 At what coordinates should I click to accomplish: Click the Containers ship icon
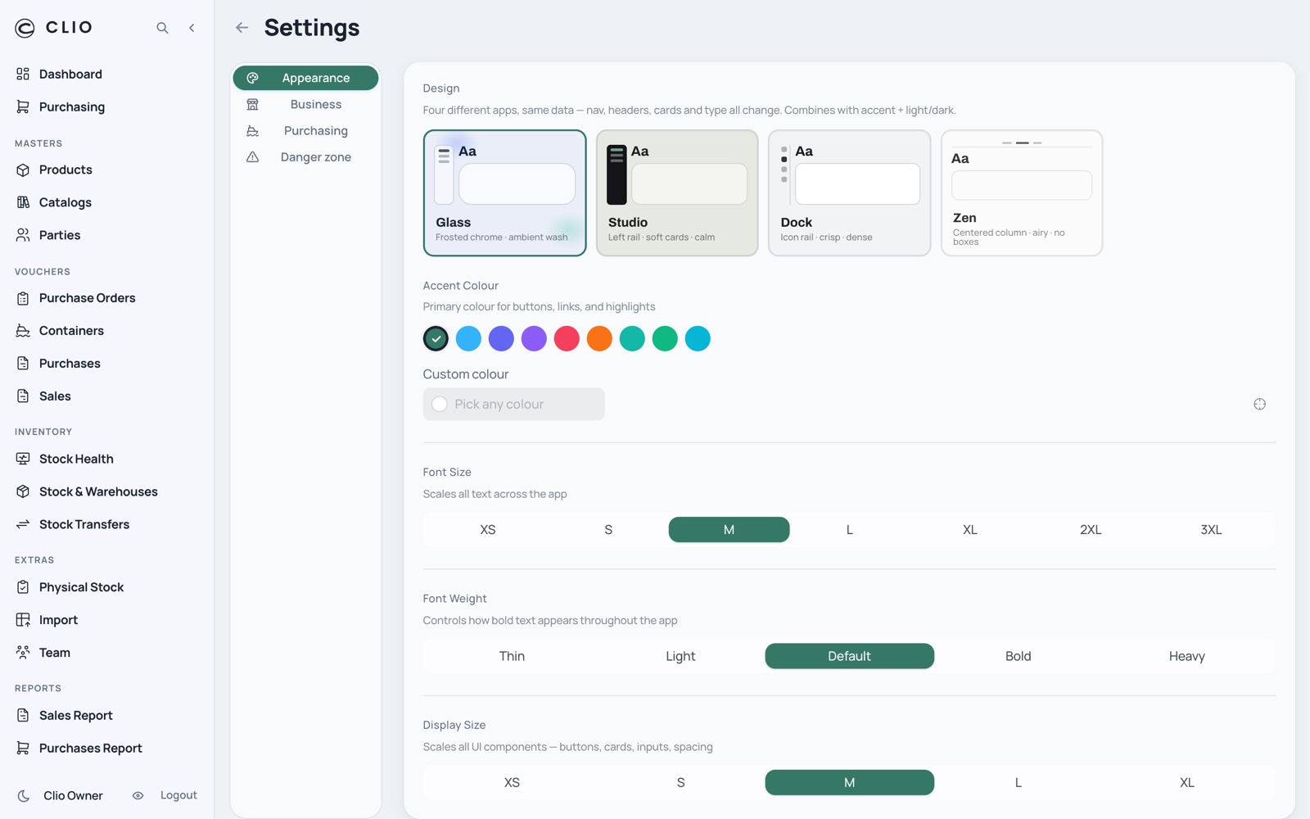23,331
